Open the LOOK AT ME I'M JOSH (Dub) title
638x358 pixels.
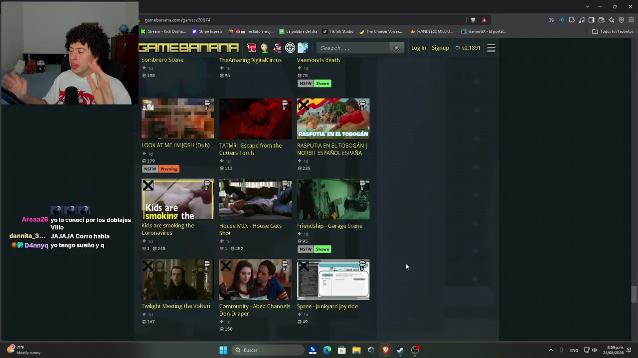(175, 146)
